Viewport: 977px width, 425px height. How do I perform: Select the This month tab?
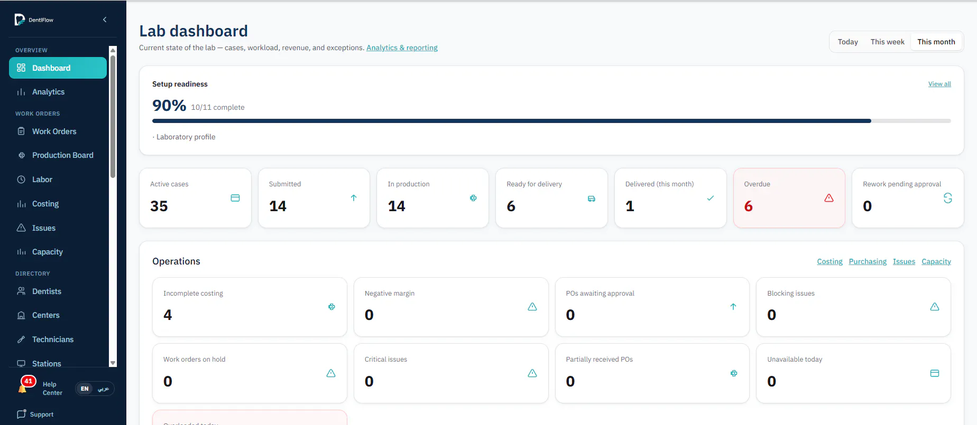click(936, 42)
